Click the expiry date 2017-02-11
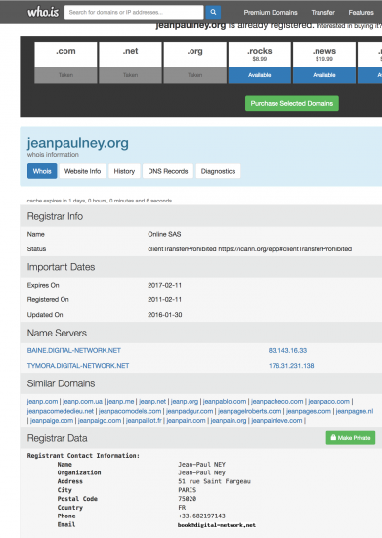Viewport: 382px width, 538px height. [x=164, y=285]
